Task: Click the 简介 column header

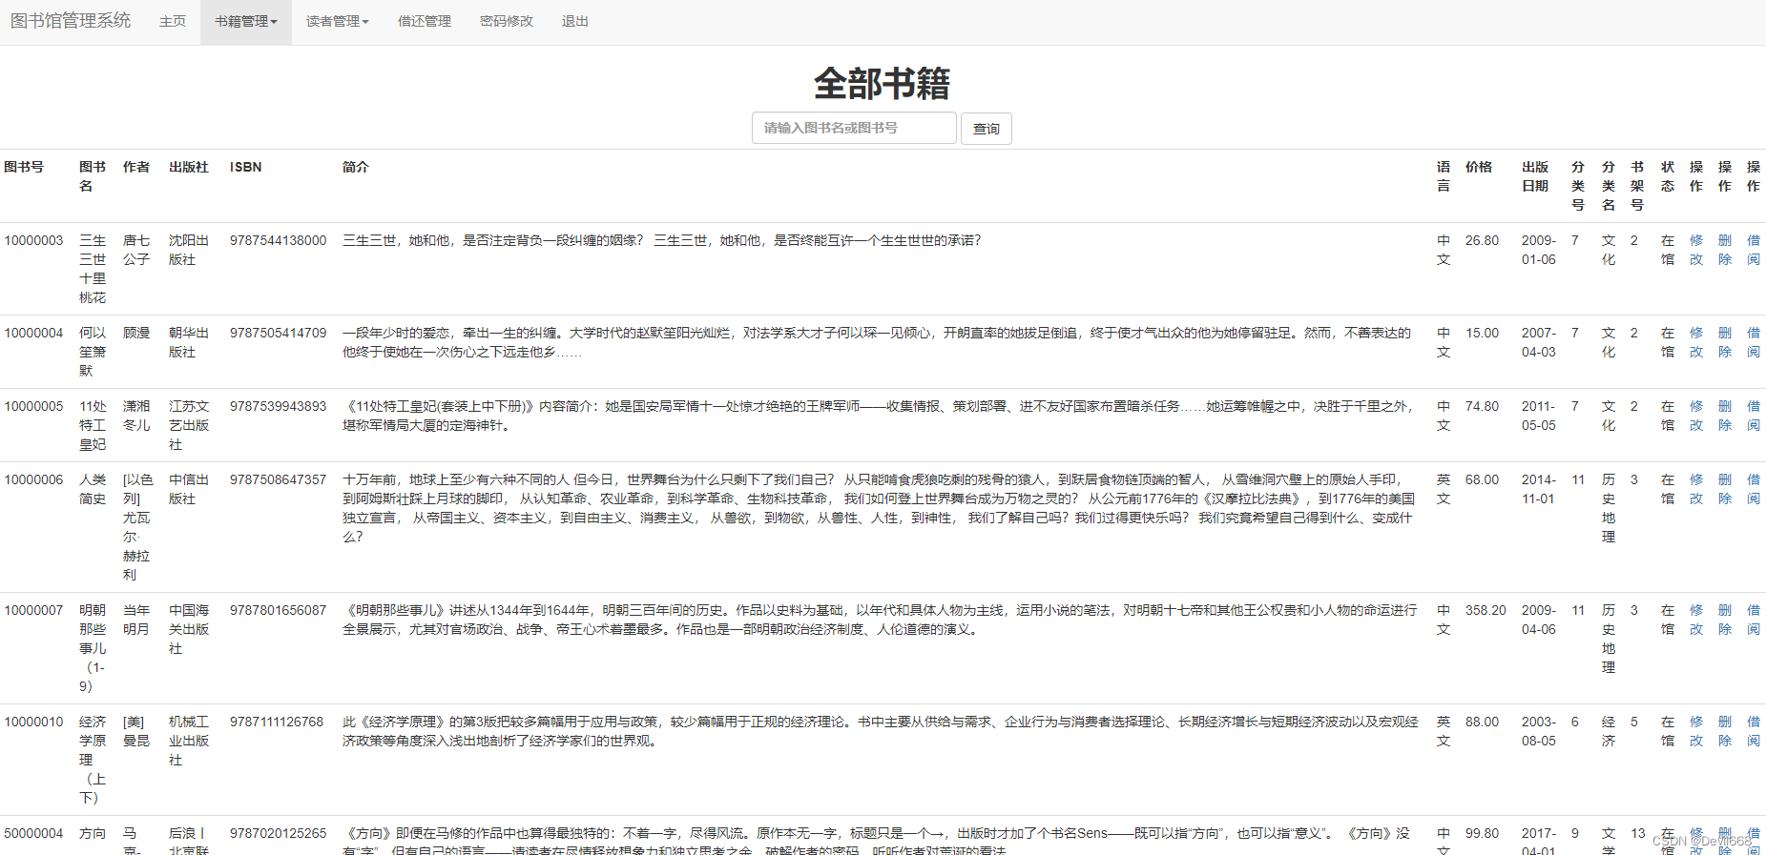Action: tap(355, 167)
